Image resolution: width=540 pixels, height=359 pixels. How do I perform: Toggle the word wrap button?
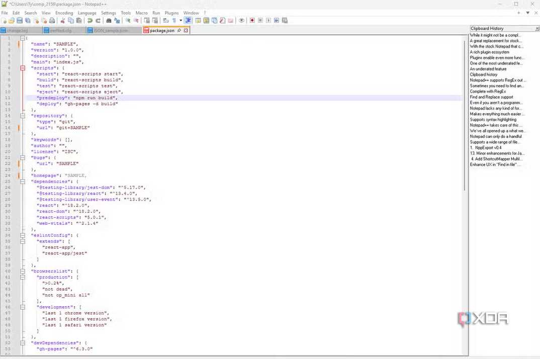click(x=165, y=21)
